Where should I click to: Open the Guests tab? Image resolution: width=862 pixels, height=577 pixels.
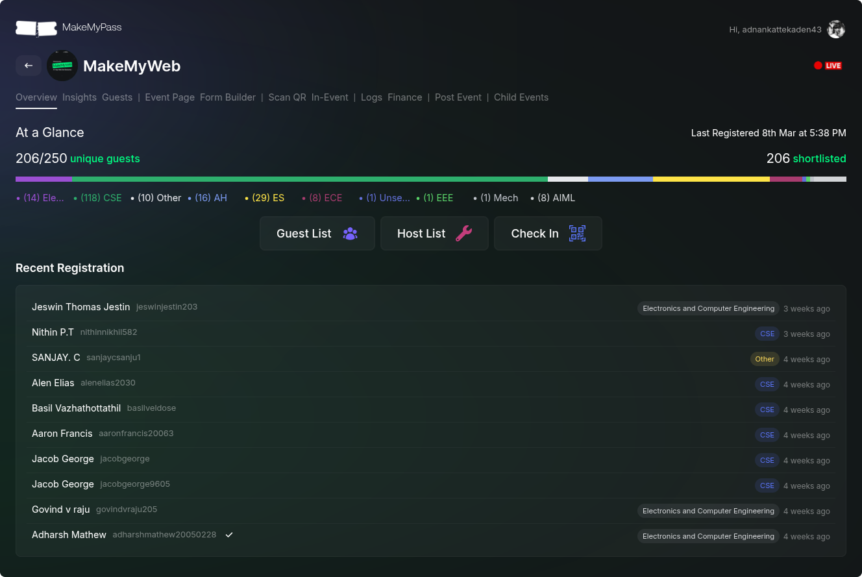pyautogui.click(x=117, y=97)
